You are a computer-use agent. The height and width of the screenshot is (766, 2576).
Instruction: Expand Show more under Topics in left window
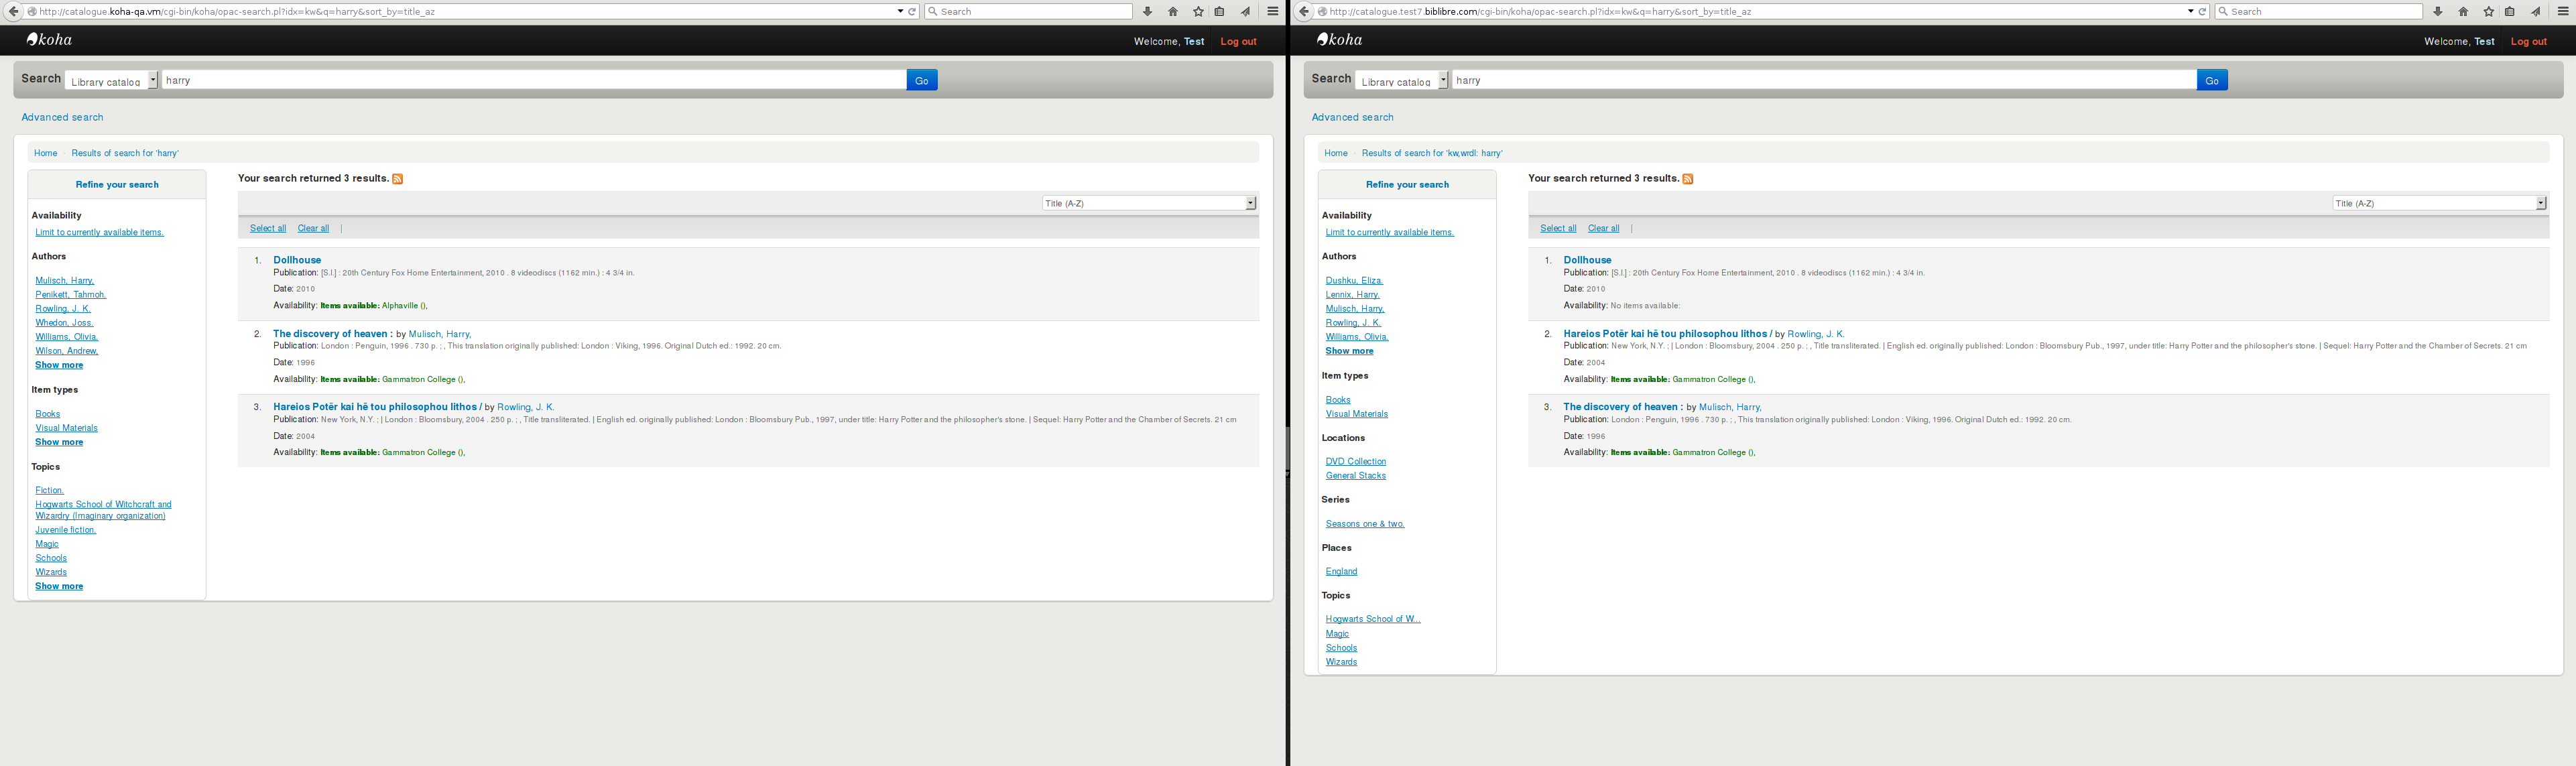pos(59,586)
